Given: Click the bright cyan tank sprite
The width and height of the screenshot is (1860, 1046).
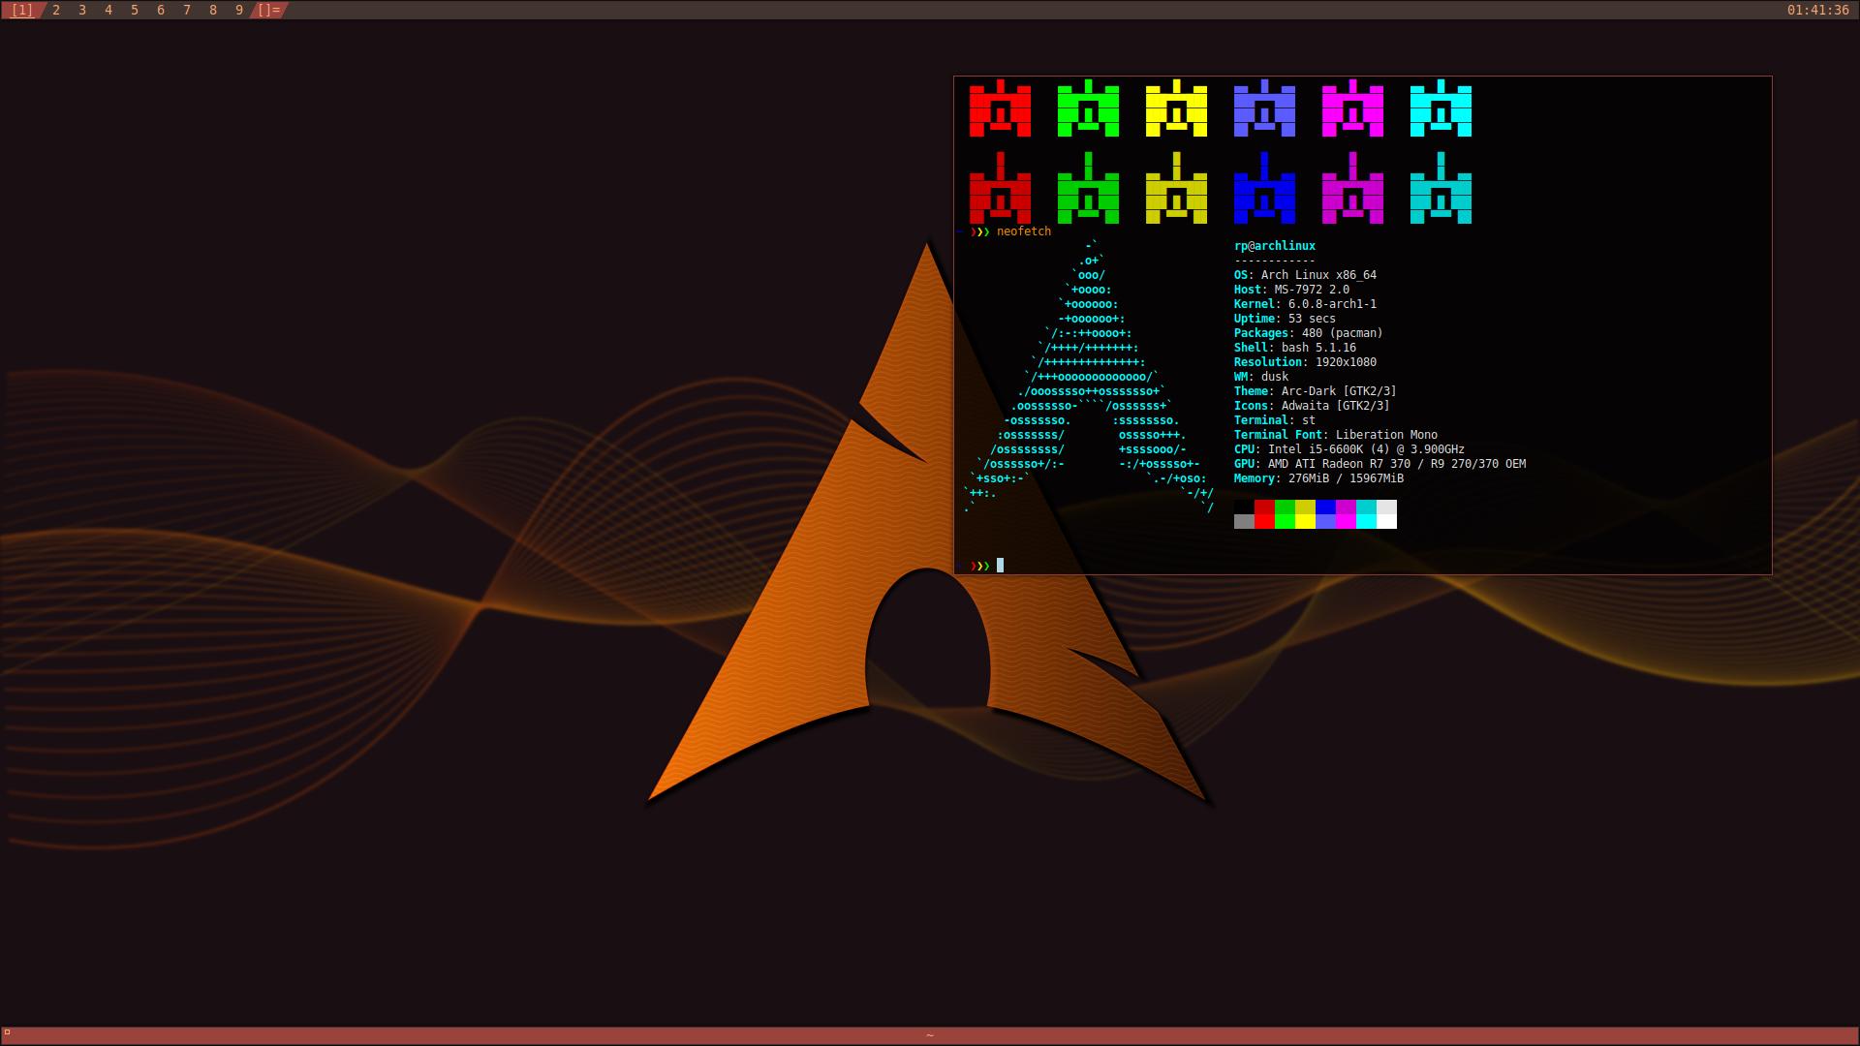Looking at the screenshot, I should tap(1441, 108).
